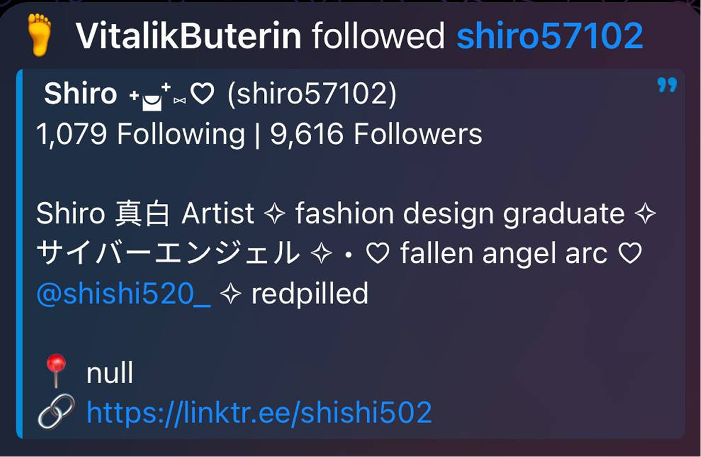Click the 1,079 Following count
Image resolution: width=701 pixels, height=457 pixels.
click(x=140, y=135)
